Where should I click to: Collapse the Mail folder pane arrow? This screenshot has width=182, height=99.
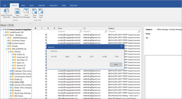(x=30, y=24)
